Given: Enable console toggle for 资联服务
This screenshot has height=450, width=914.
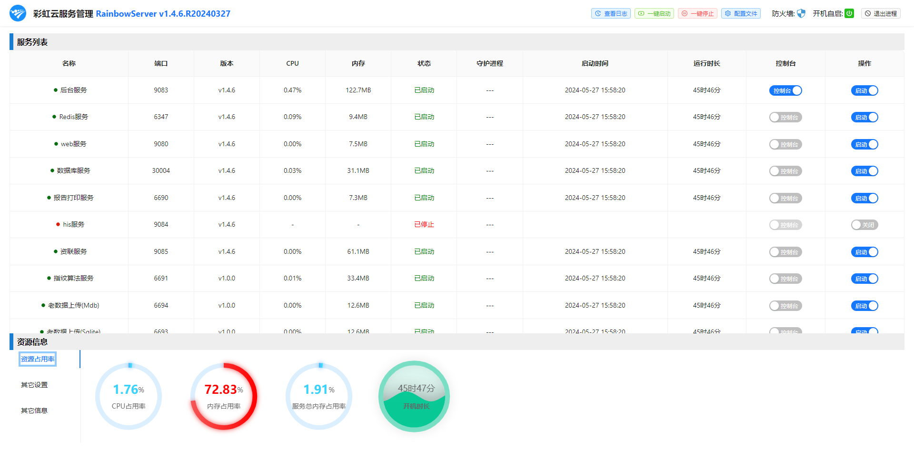Looking at the screenshot, I should coord(785,252).
